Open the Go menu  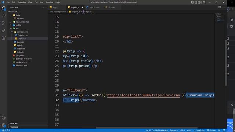coord(36,3)
